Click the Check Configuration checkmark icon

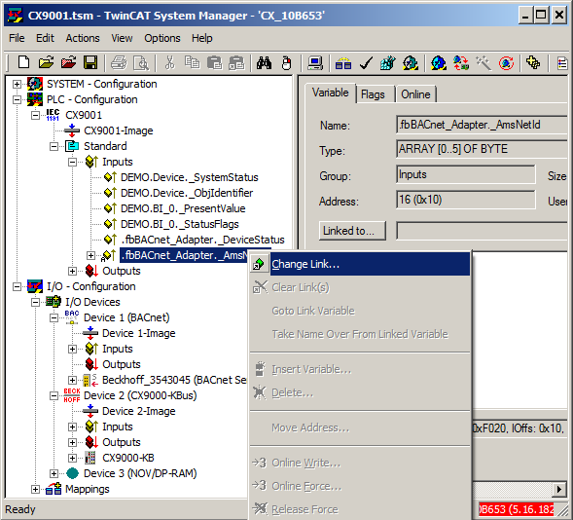click(366, 62)
